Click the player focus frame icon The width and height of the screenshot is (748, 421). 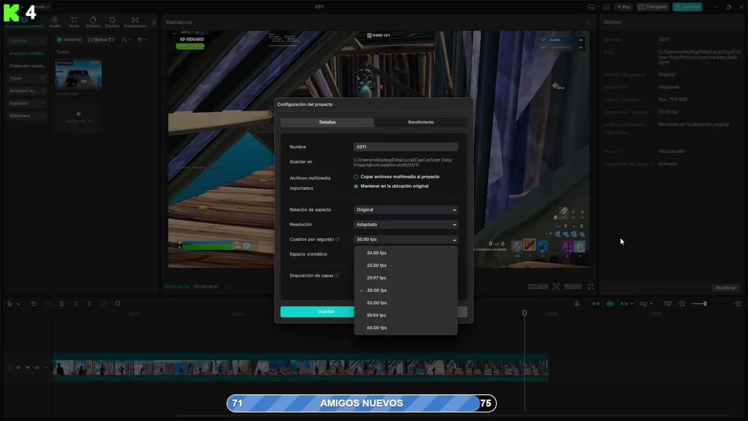pyautogui.click(x=556, y=287)
